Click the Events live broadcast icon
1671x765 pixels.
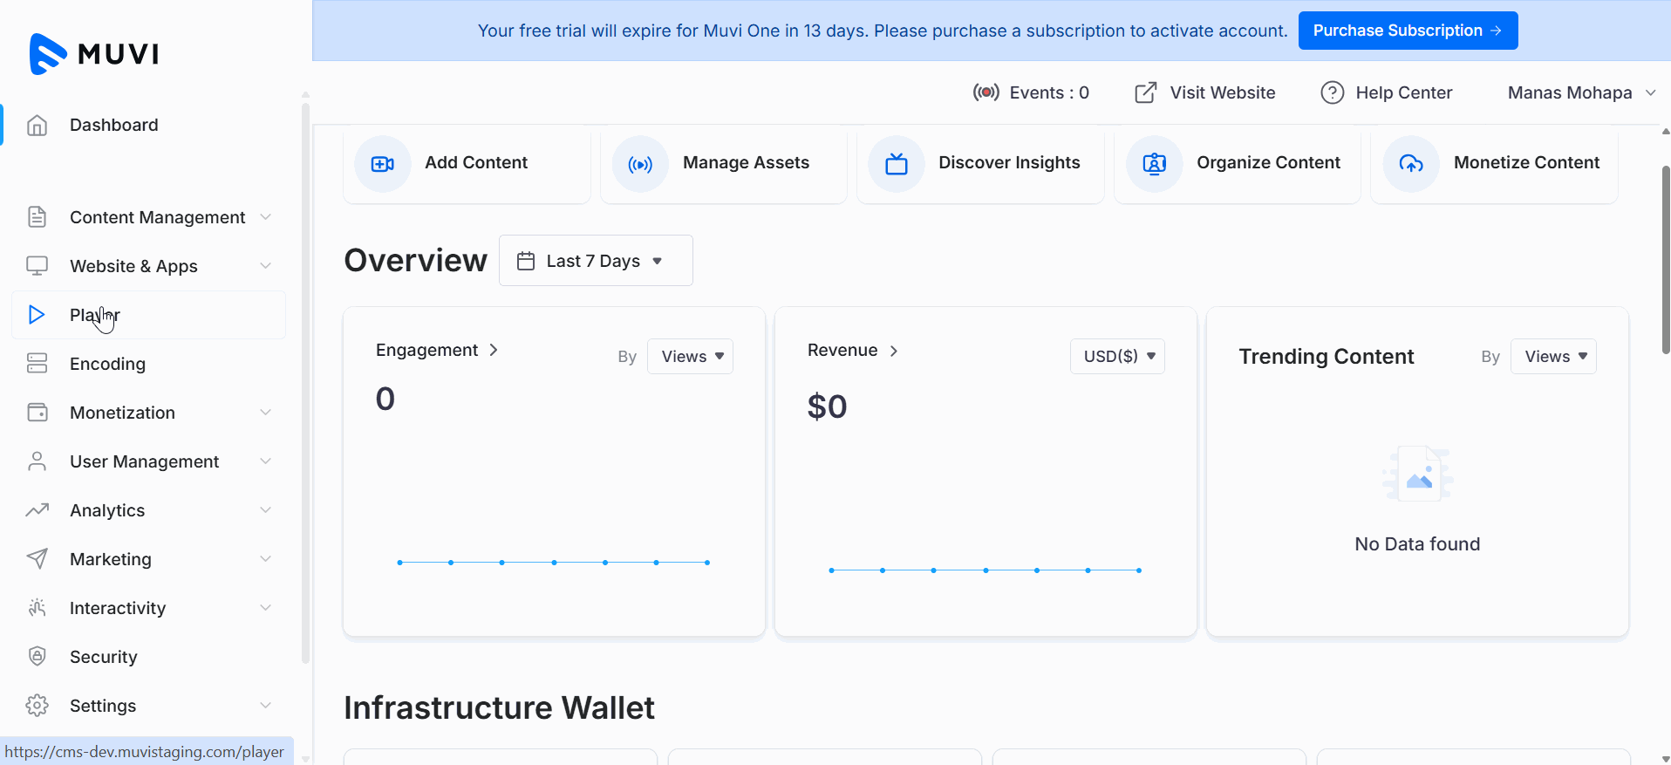pos(986,92)
